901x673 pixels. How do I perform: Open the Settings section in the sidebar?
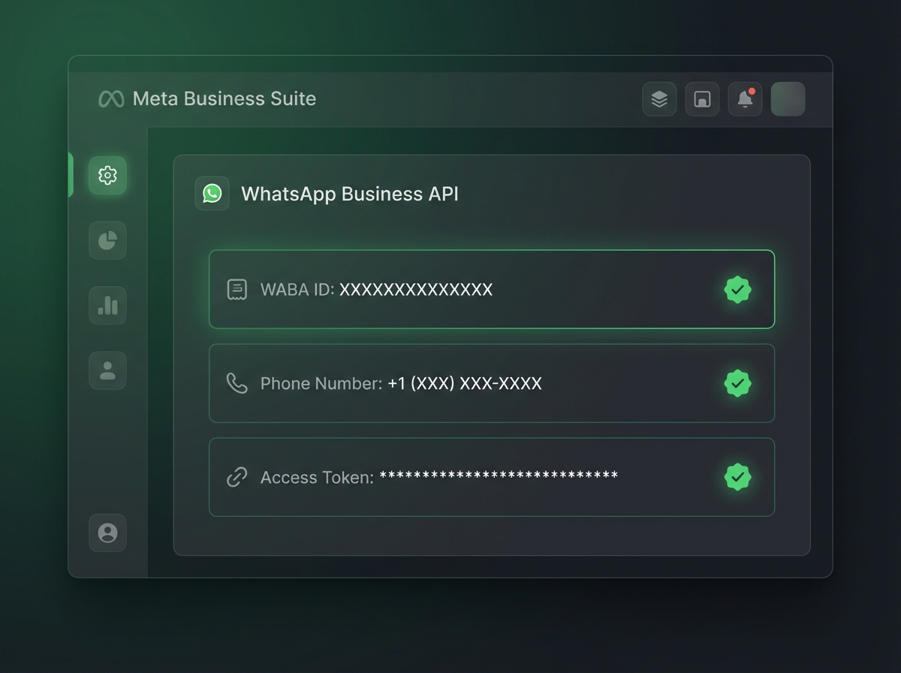(x=107, y=175)
